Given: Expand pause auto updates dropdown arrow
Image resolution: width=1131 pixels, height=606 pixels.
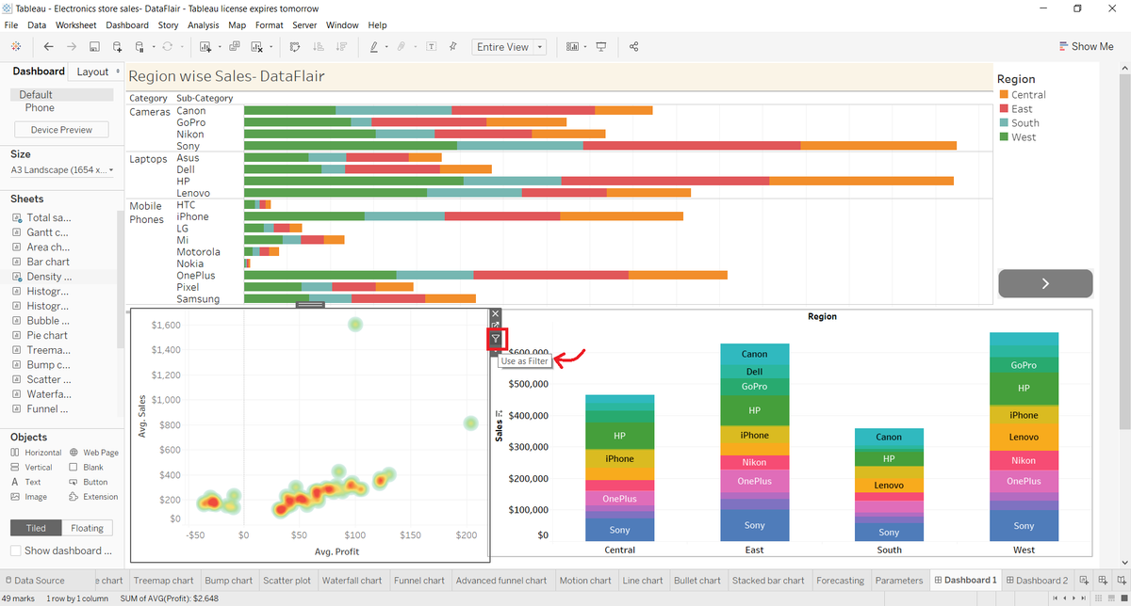Looking at the screenshot, I should tap(152, 46).
